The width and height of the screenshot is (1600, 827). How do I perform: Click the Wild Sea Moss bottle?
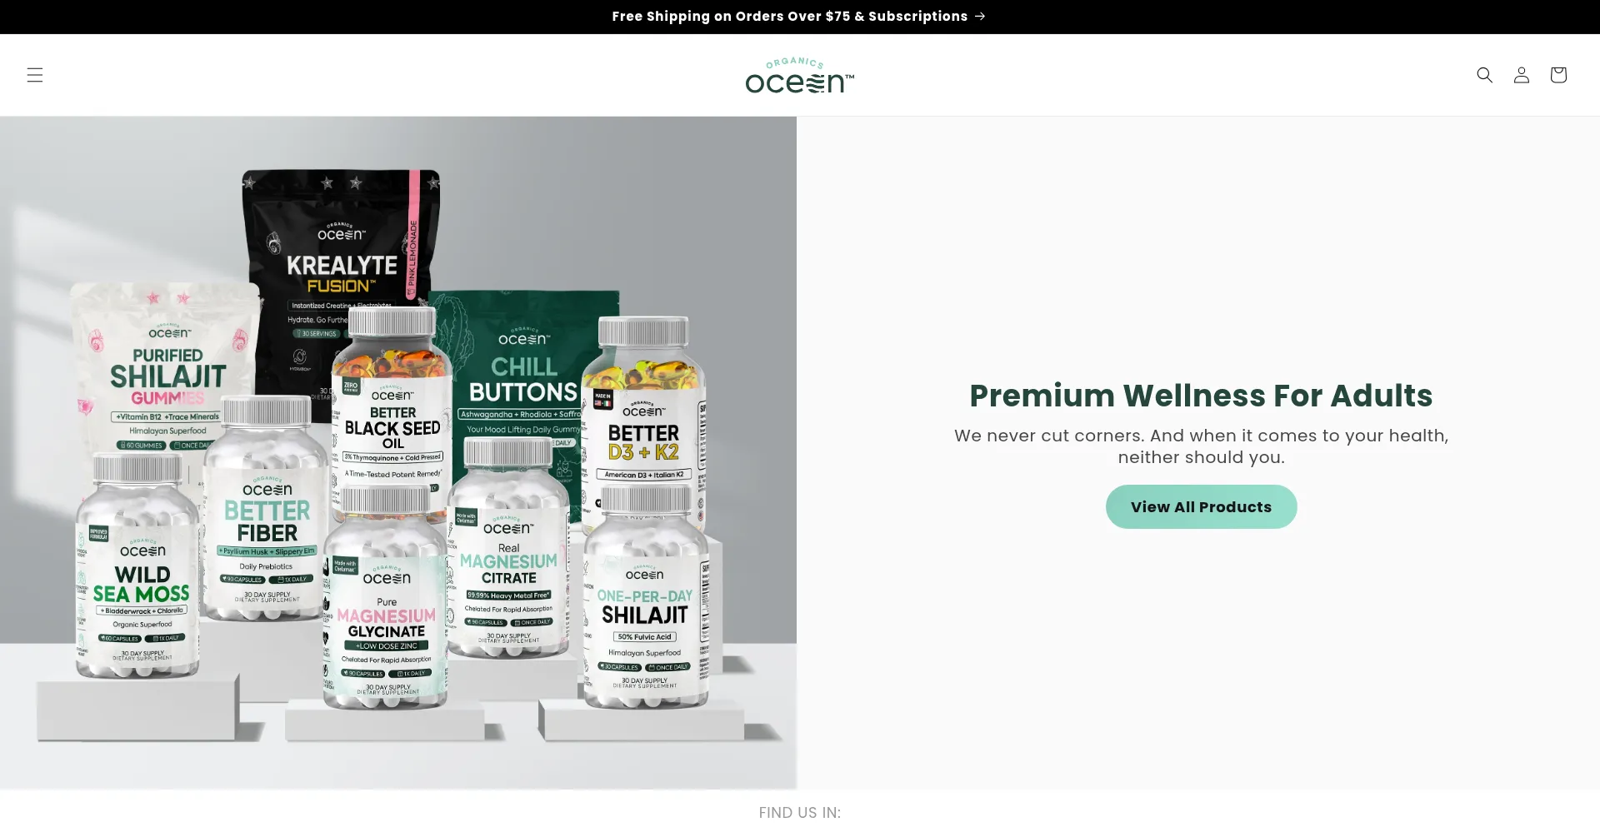point(138,568)
